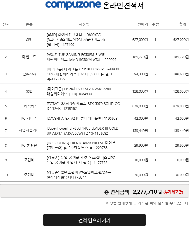Image resolution: width=189 pixels, height=226 pixels.
Task: Select the 그래픽카드 category cell
Action: 29,106
